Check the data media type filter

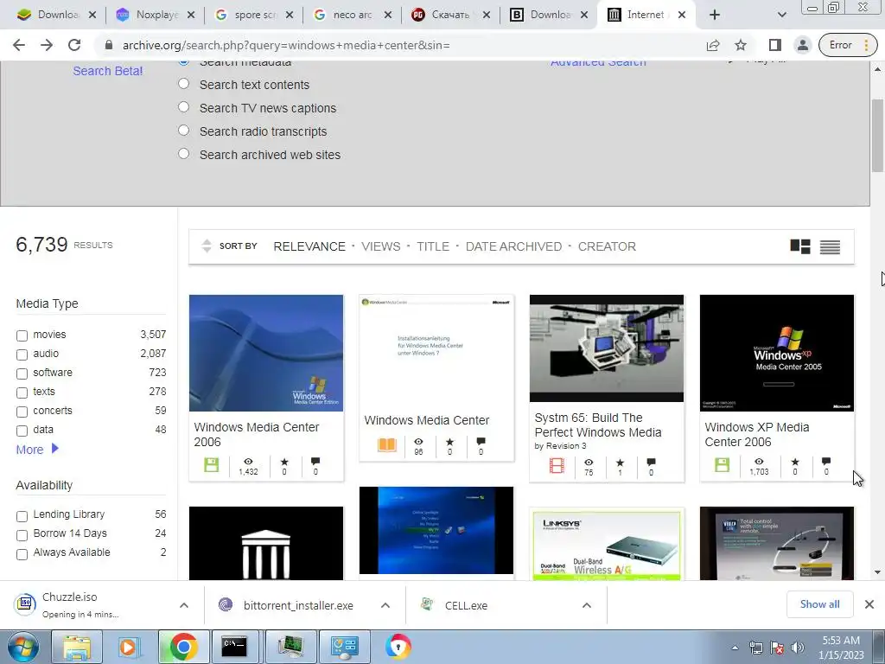22,431
